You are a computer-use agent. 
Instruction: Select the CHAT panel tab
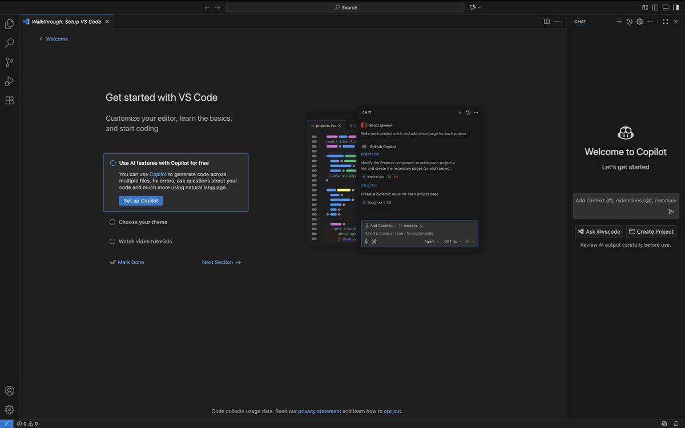(x=580, y=22)
